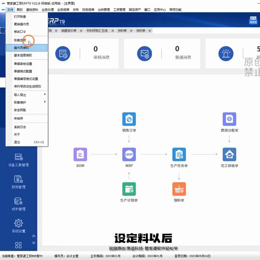Choose 打开账套 from the file menu
The height and width of the screenshot is (260, 260).
point(27,17)
